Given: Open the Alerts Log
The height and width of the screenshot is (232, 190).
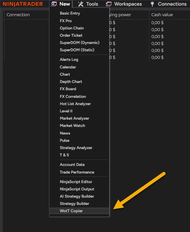Looking at the screenshot, I should tap(69, 59).
